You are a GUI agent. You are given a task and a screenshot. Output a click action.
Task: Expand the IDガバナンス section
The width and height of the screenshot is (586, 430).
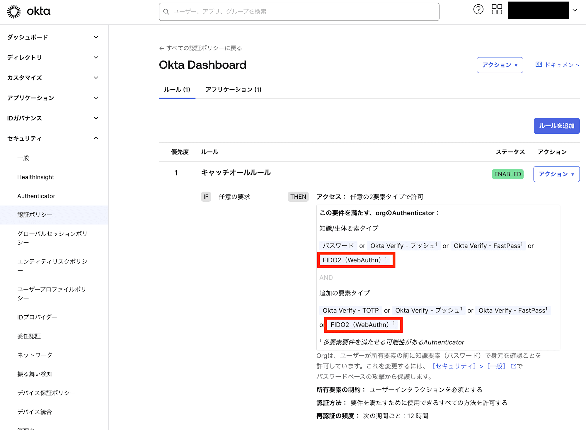click(54, 118)
